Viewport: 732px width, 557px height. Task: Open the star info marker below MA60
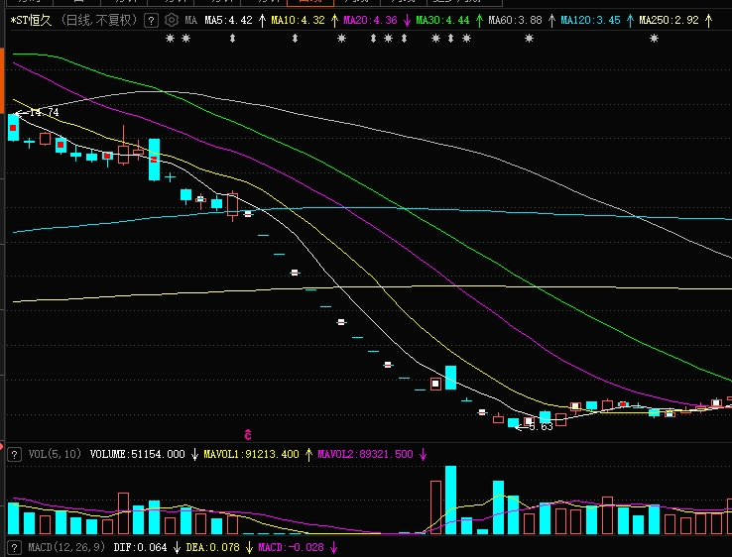click(x=529, y=39)
